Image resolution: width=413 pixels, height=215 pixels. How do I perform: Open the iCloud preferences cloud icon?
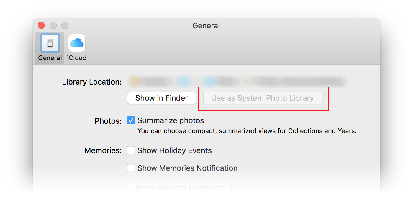pyautogui.click(x=77, y=43)
